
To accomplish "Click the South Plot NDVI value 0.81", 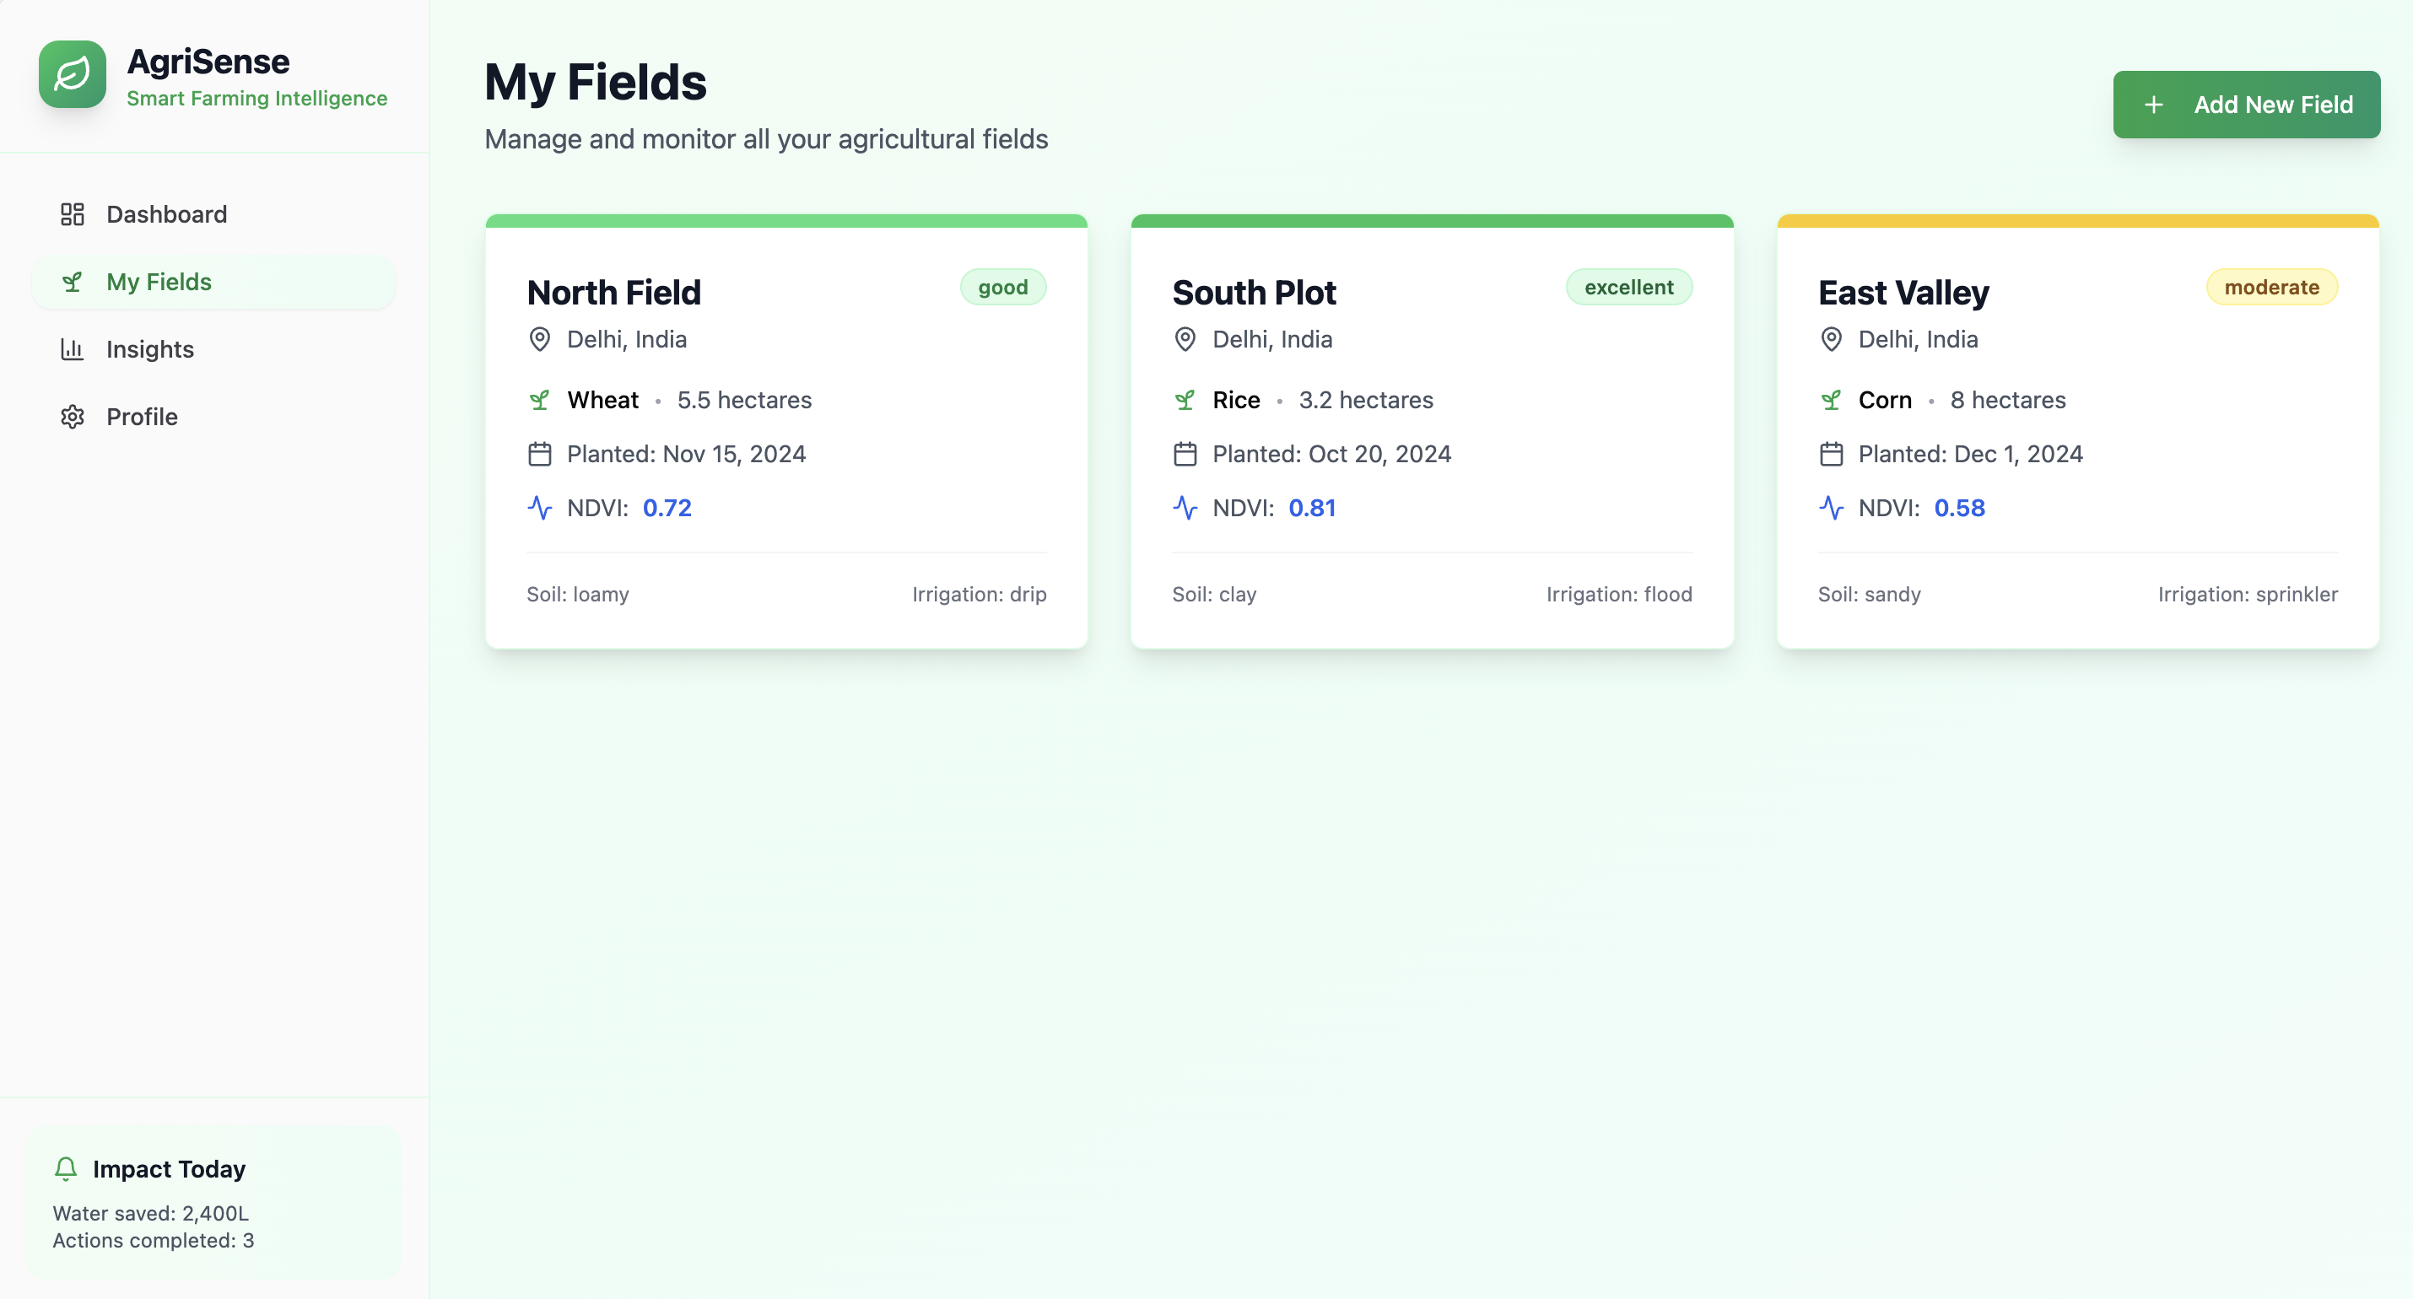I will coord(1311,508).
